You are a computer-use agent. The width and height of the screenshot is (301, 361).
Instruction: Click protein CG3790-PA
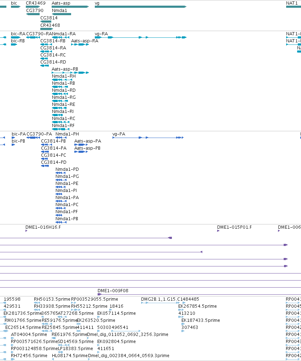coord(39,134)
